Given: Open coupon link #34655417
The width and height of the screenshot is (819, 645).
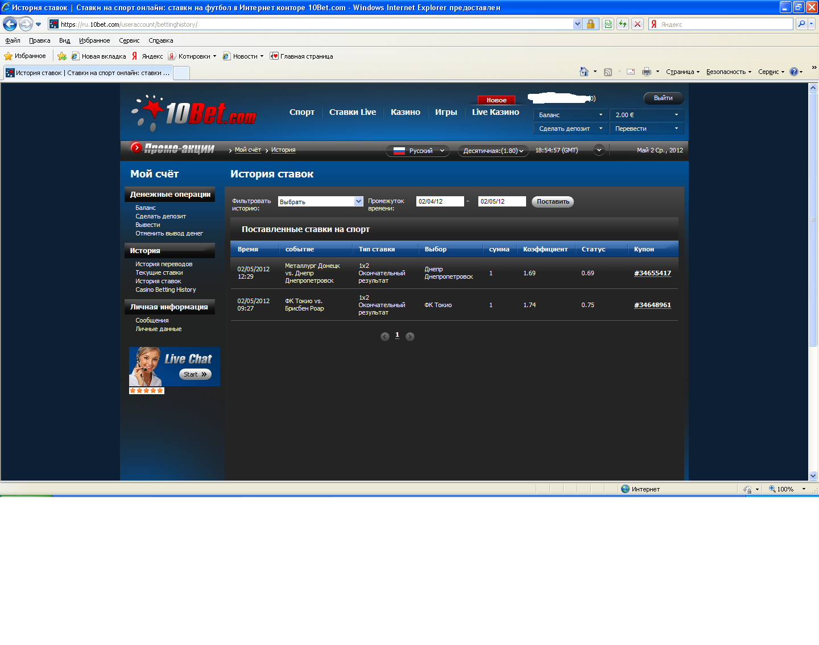Looking at the screenshot, I should 652,273.
